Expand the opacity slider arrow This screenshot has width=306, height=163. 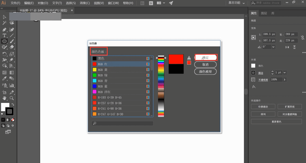pos(285,80)
